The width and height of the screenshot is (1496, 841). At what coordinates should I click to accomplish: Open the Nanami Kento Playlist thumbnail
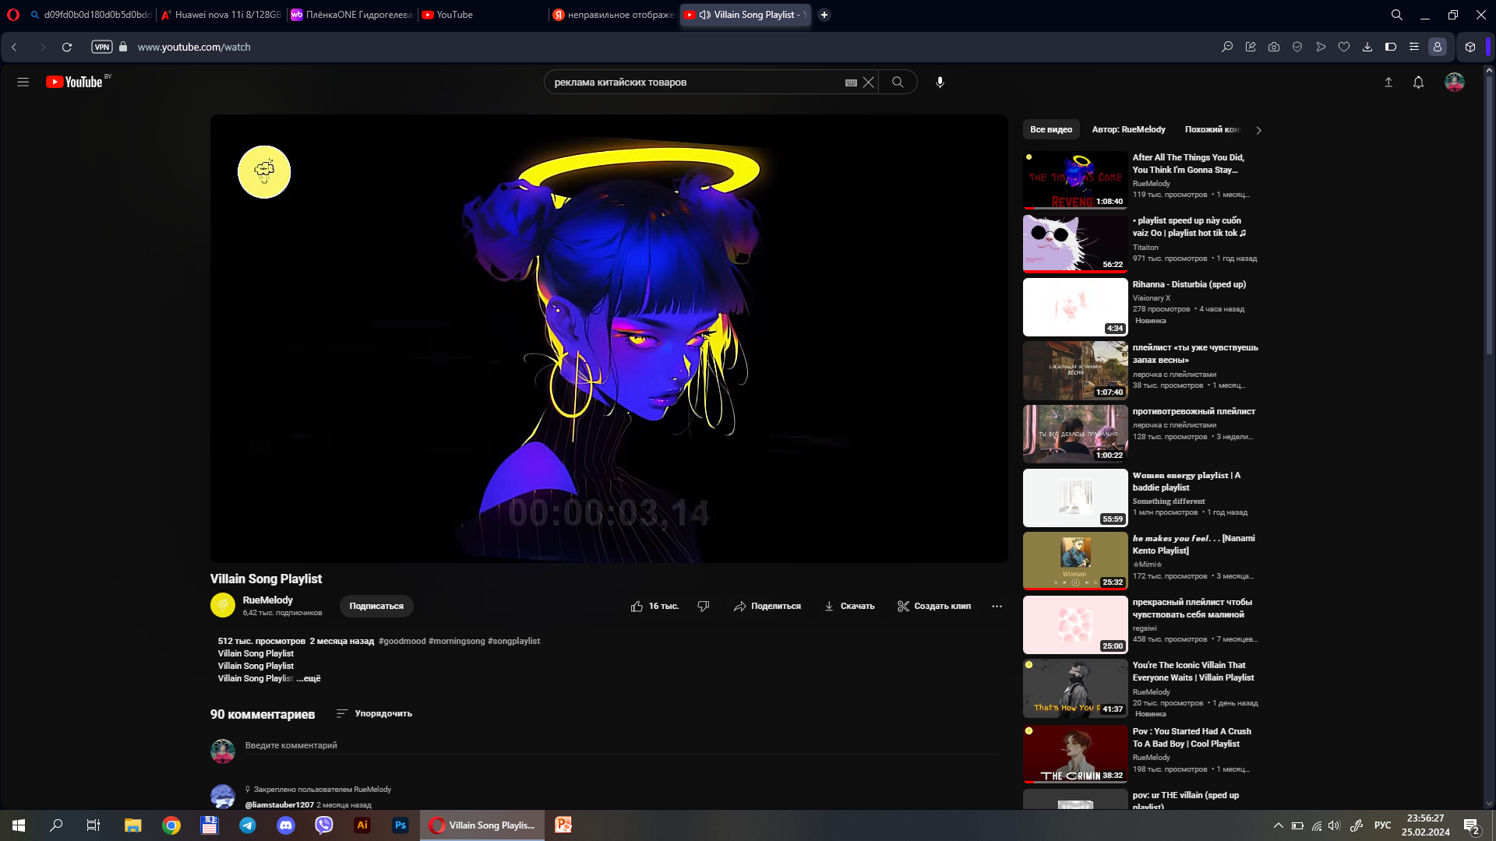1074,561
